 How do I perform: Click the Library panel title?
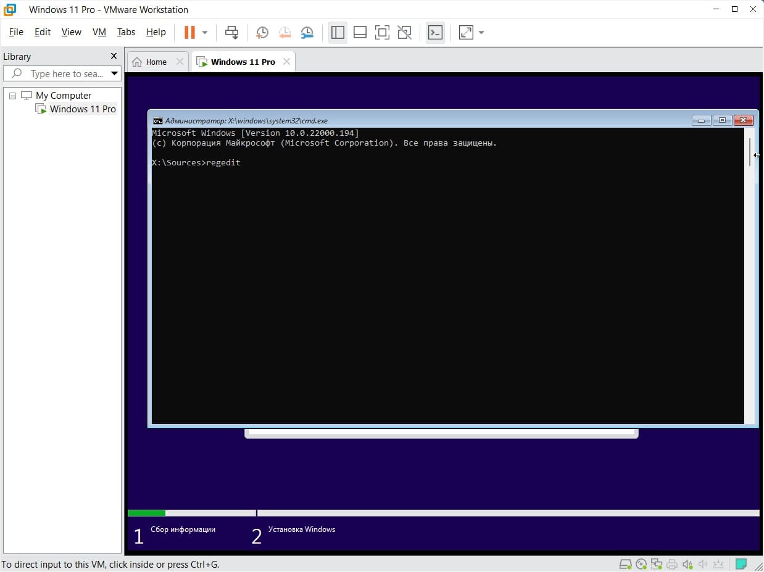17,56
